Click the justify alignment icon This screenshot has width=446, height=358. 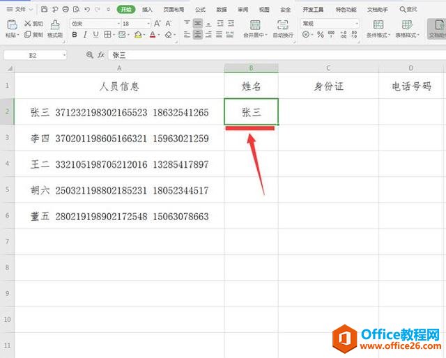219,35
